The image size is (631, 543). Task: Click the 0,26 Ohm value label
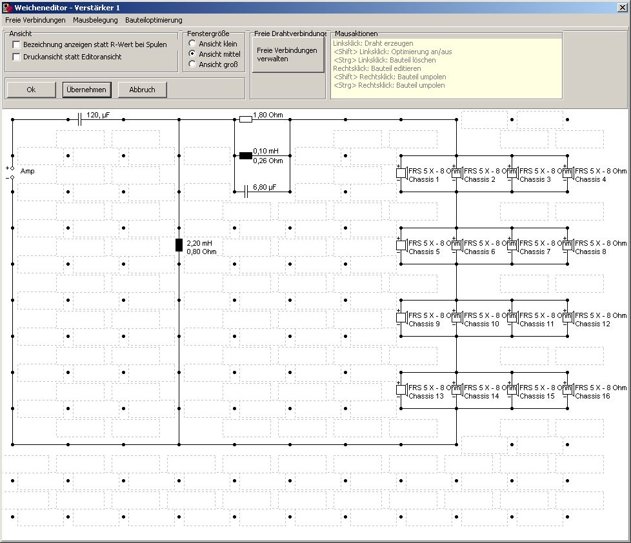(x=268, y=161)
